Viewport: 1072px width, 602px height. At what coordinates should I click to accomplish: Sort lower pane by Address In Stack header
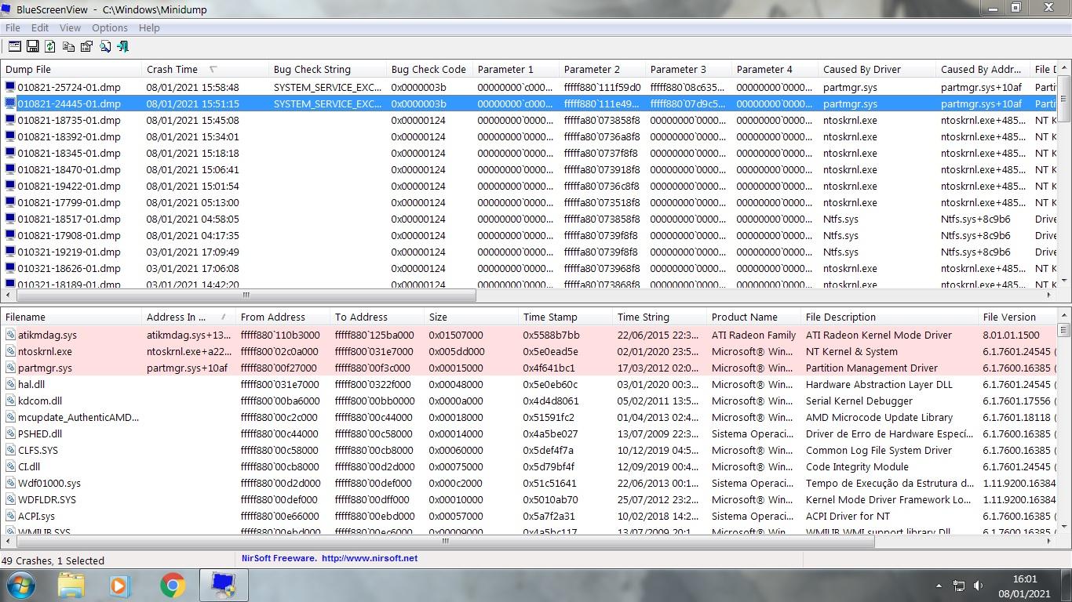point(189,317)
